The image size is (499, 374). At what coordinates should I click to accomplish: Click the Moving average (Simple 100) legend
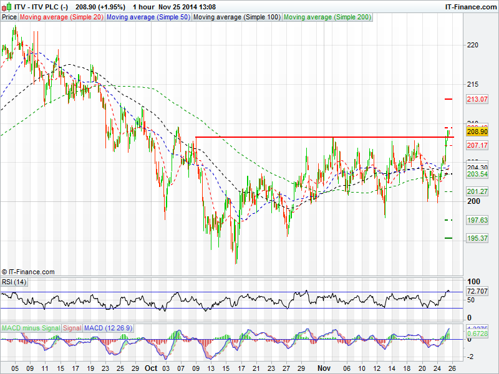(236, 17)
